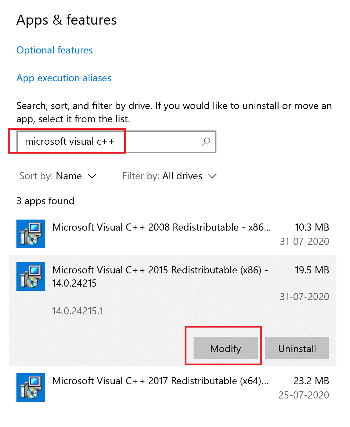Click the Visual C++ 2017 Redistributable icon
Viewport: 350px width, 427px height.
[x=31, y=387]
